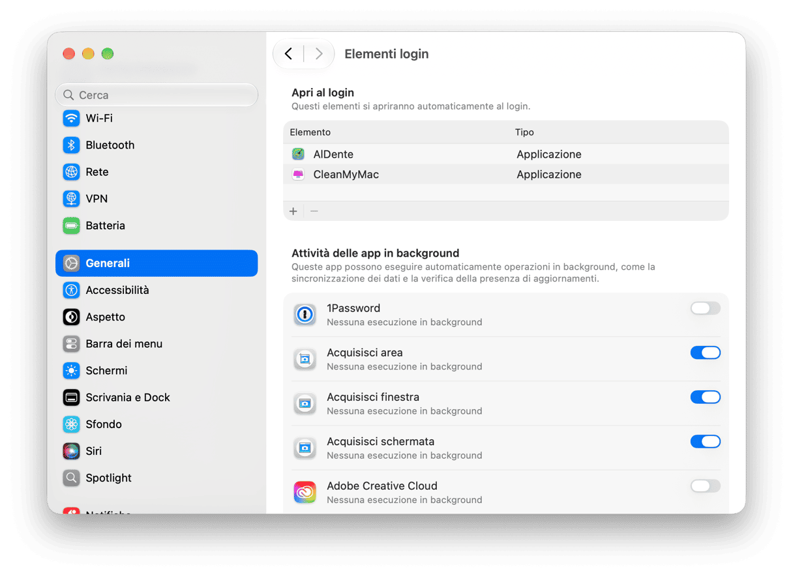793x576 pixels.
Task: Select the AlDente row name
Action: click(333, 154)
